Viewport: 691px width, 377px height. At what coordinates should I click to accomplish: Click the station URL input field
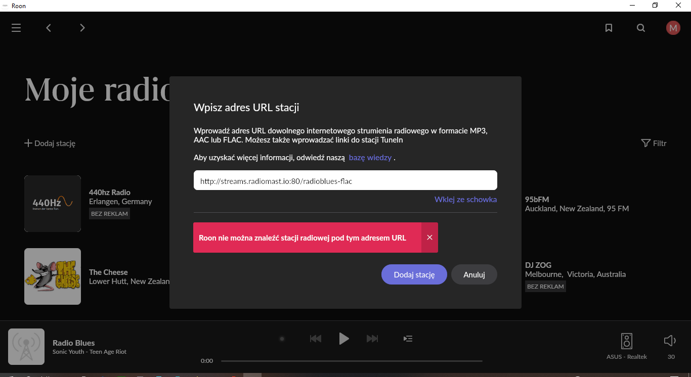point(345,180)
